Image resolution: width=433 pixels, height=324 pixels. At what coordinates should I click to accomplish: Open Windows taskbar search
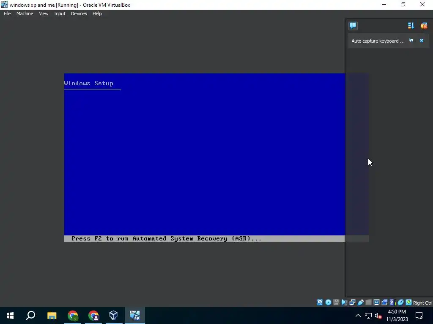click(x=30, y=316)
